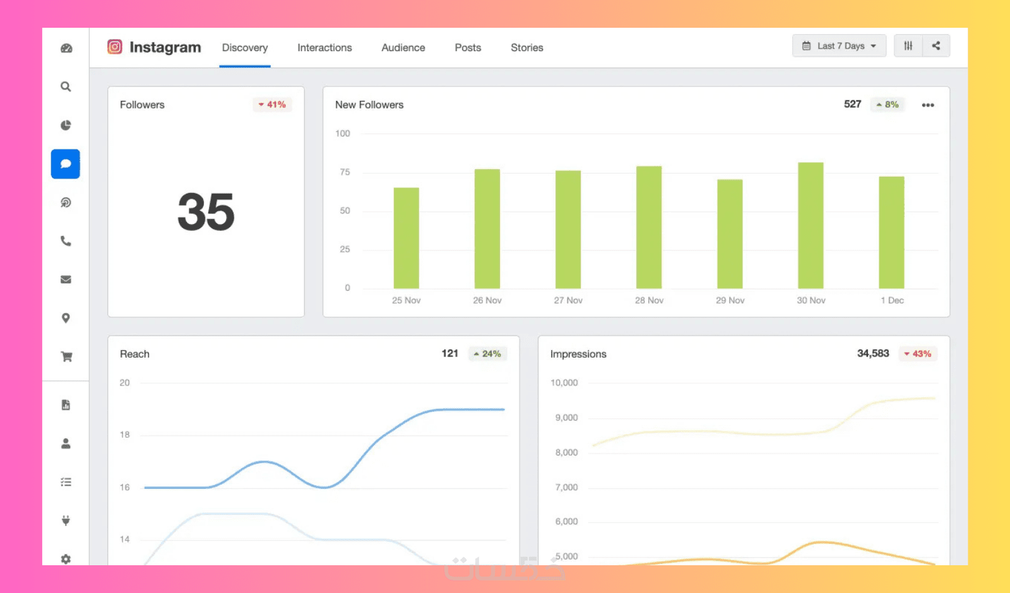Open the reports document sidebar icon
Image resolution: width=1010 pixels, height=593 pixels.
(x=66, y=405)
